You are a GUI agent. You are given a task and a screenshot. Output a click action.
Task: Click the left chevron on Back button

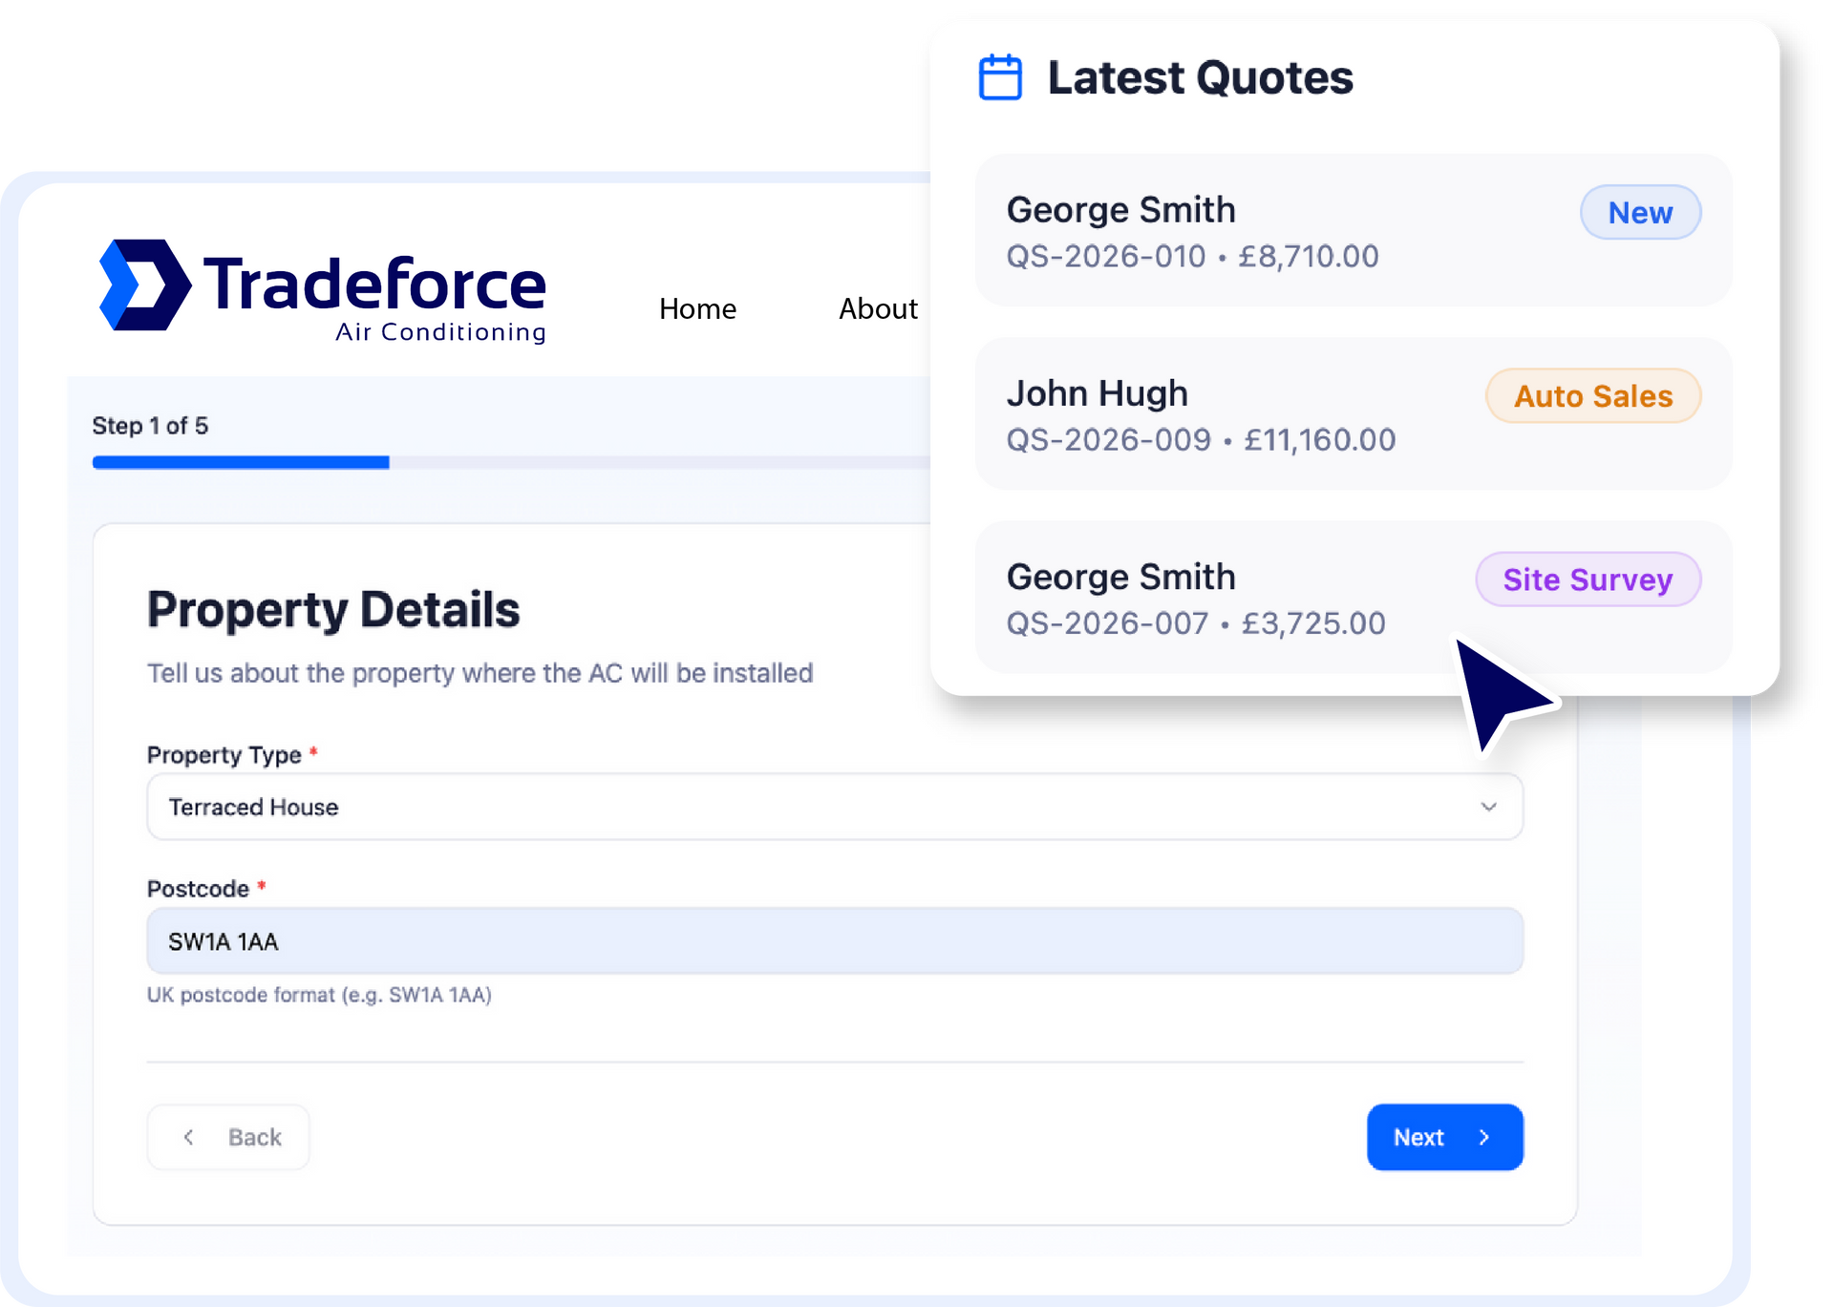189,1137
